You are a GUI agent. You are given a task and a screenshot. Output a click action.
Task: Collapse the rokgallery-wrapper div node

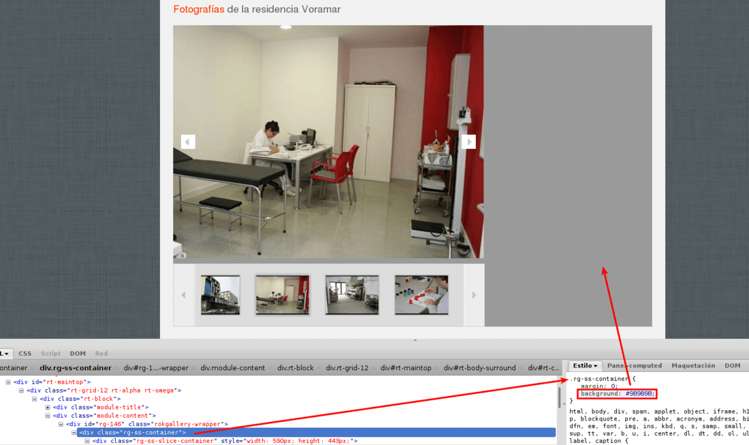pos(61,424)
